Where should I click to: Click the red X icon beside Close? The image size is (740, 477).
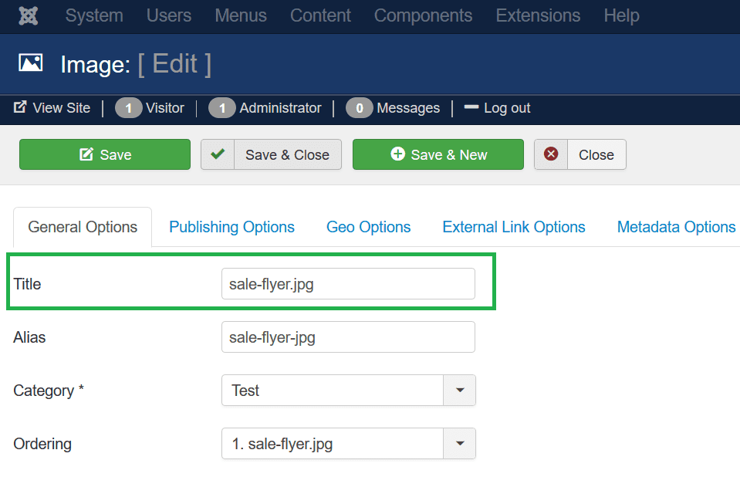pos(551,154)
